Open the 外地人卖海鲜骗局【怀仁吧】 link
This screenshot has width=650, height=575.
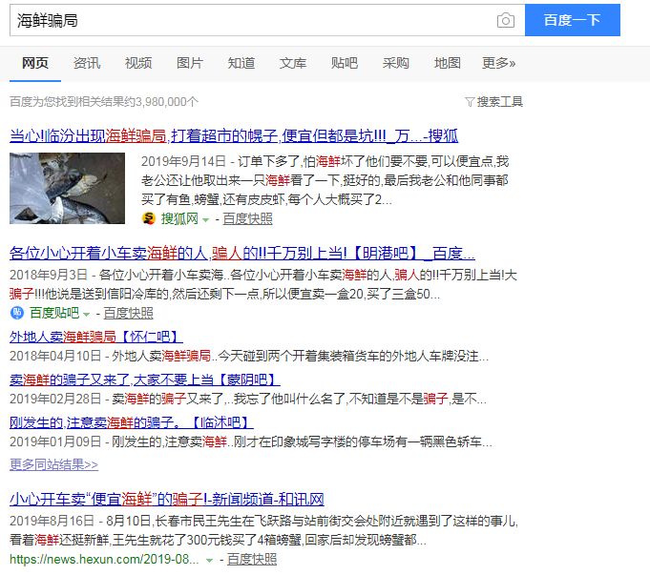[x=95, y=337]
